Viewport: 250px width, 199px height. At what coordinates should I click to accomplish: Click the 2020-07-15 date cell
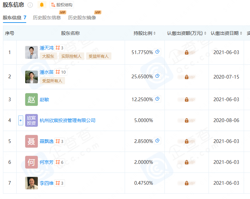point(226,77)
